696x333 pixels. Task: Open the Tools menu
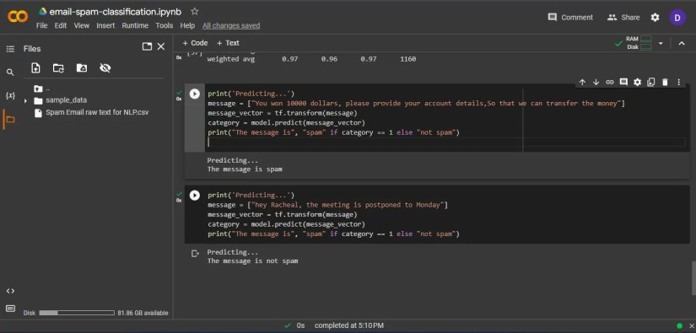pos(165,26)
